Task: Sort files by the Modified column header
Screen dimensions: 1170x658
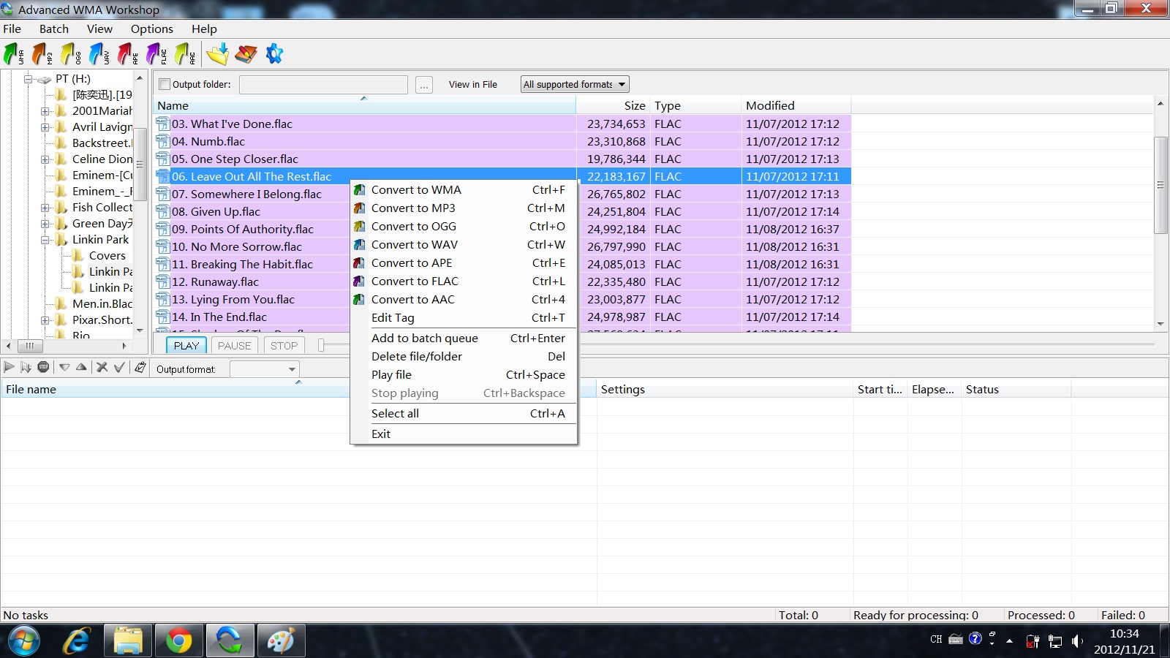Action: coord(796,106)
